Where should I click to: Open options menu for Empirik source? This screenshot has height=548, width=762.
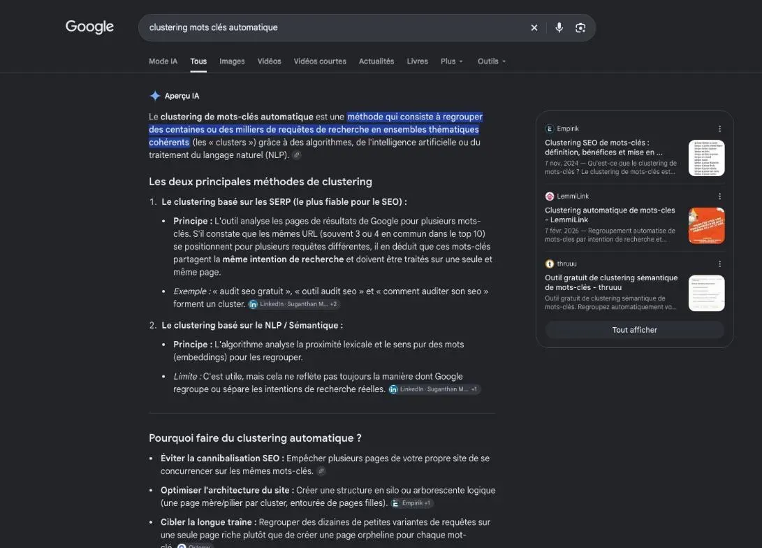tap(719, 129)
